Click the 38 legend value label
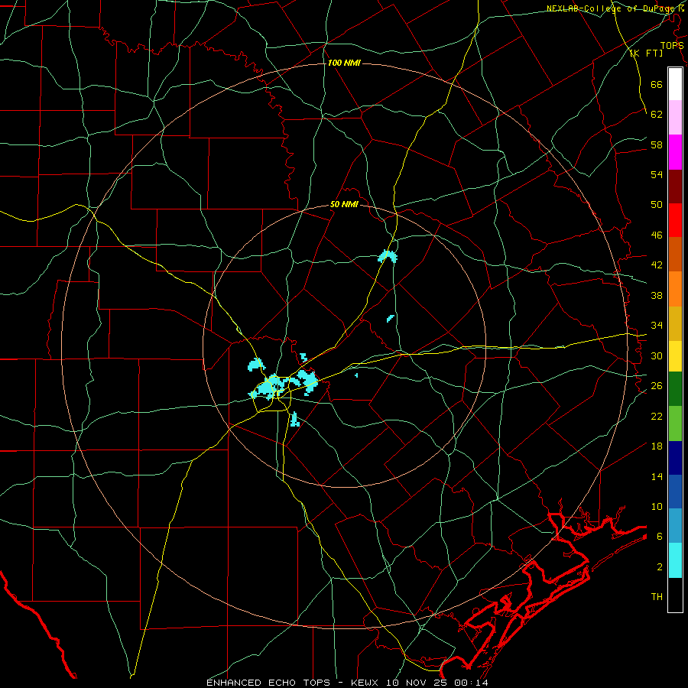688x688 pixels. pos(657,295)
